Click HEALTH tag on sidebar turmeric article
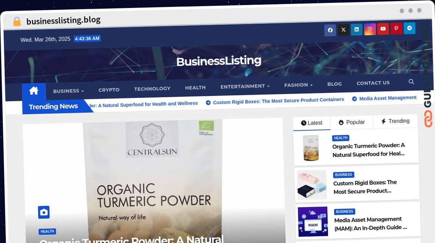Image resolution: width=435 pixels, height=243 pixels. pos(340,138)
